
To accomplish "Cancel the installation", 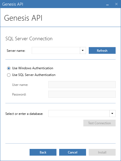I will 73,152.
